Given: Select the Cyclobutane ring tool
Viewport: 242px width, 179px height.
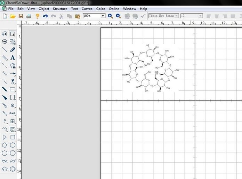Looking at the screenshot, I should (x=13, y=137).
